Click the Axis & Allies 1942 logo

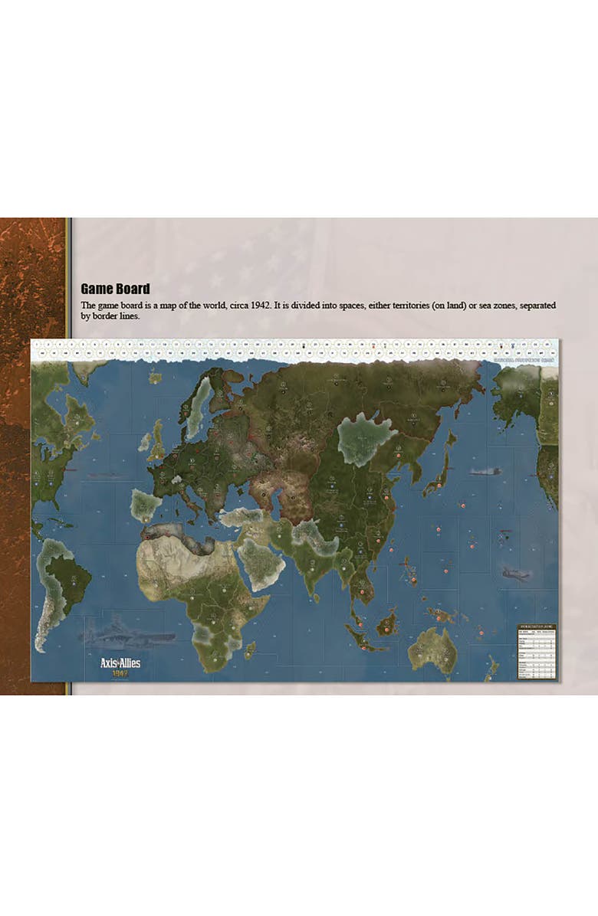pos(120,666)
